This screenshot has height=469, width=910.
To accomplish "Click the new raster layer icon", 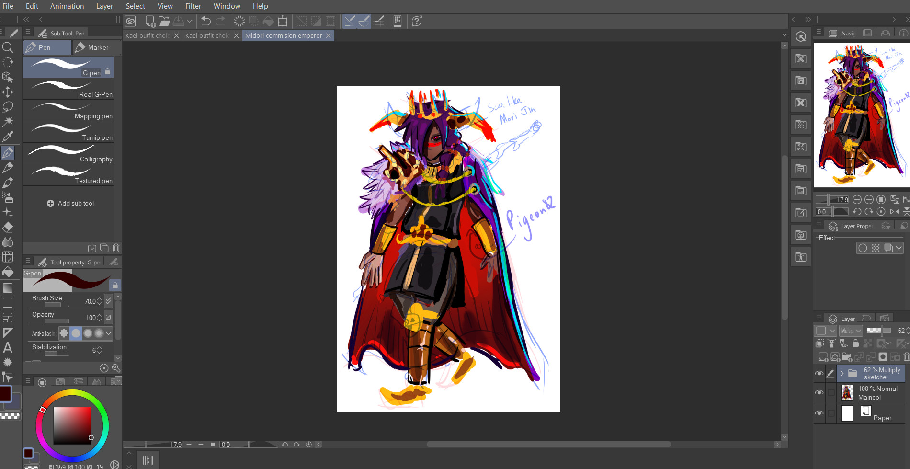I will tap(823, 357).
